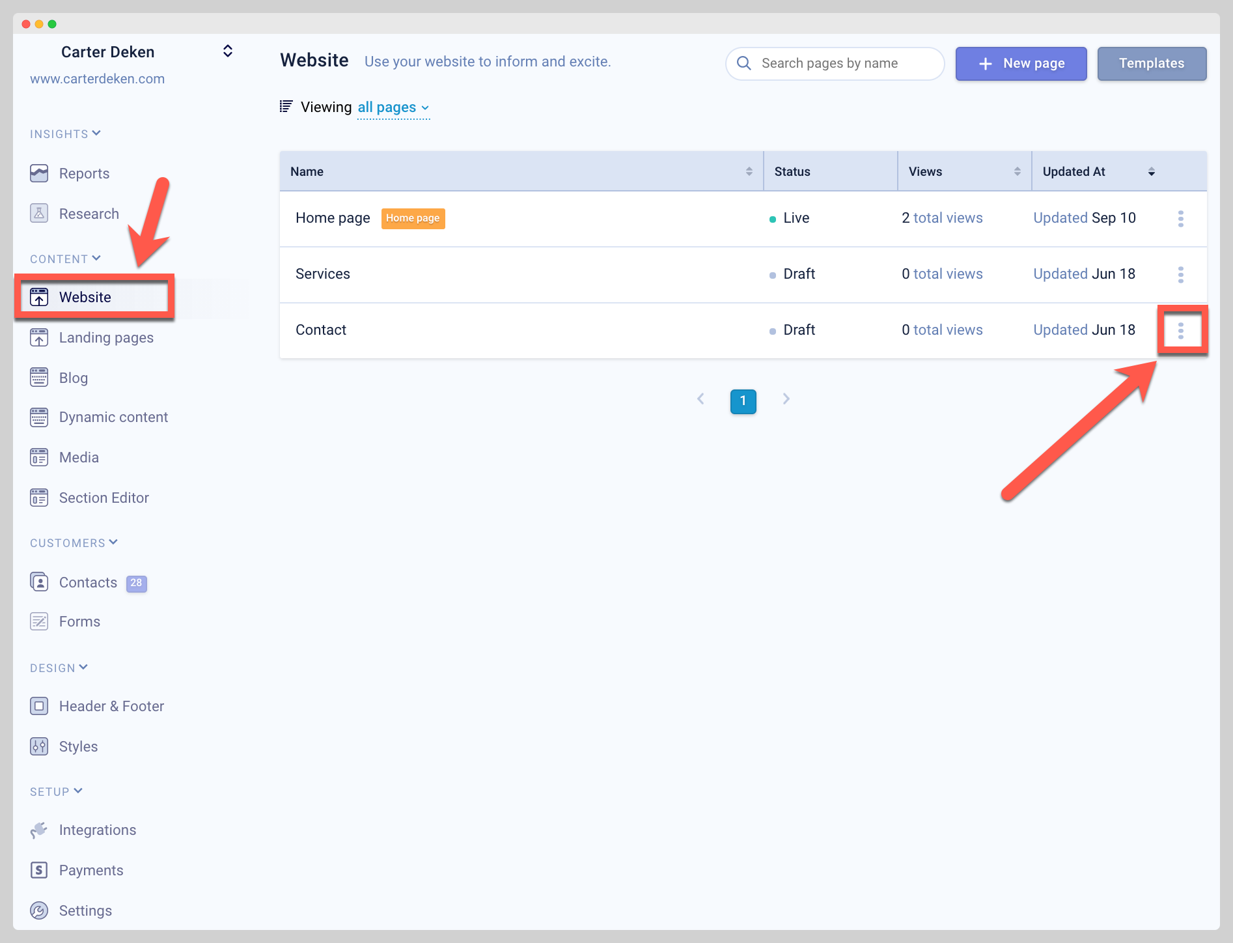Select the Styles sliders icon
The width and height of the screenshot is (1233, 943).
[x=39, y=746]
